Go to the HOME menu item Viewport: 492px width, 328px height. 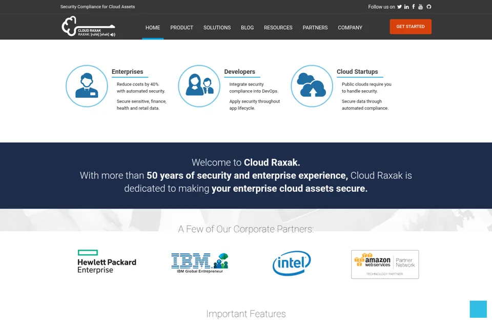pos(153,28)
